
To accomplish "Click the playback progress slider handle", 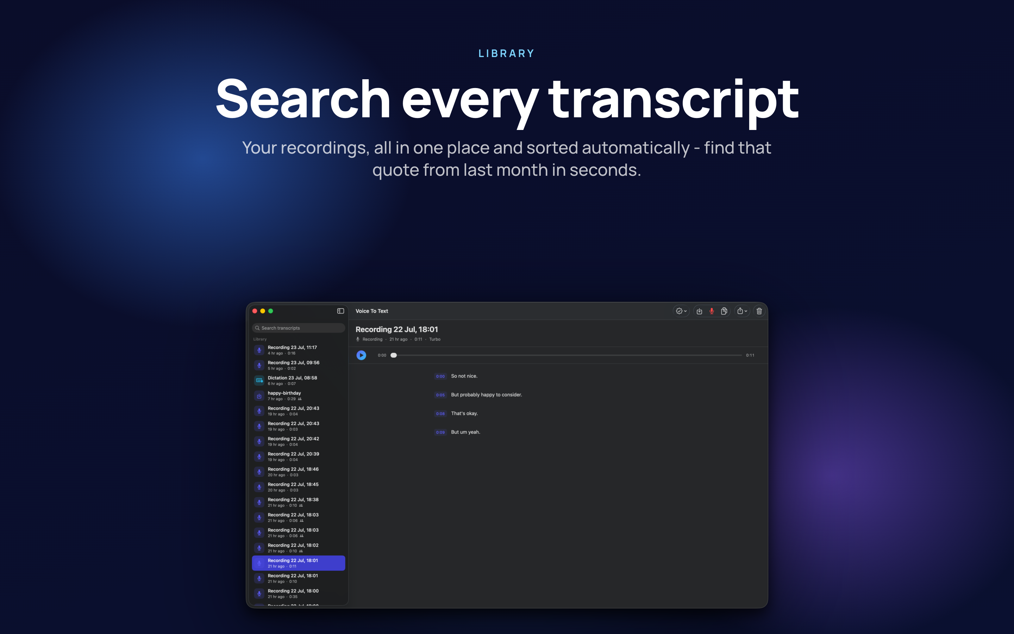I will point(393,355).
